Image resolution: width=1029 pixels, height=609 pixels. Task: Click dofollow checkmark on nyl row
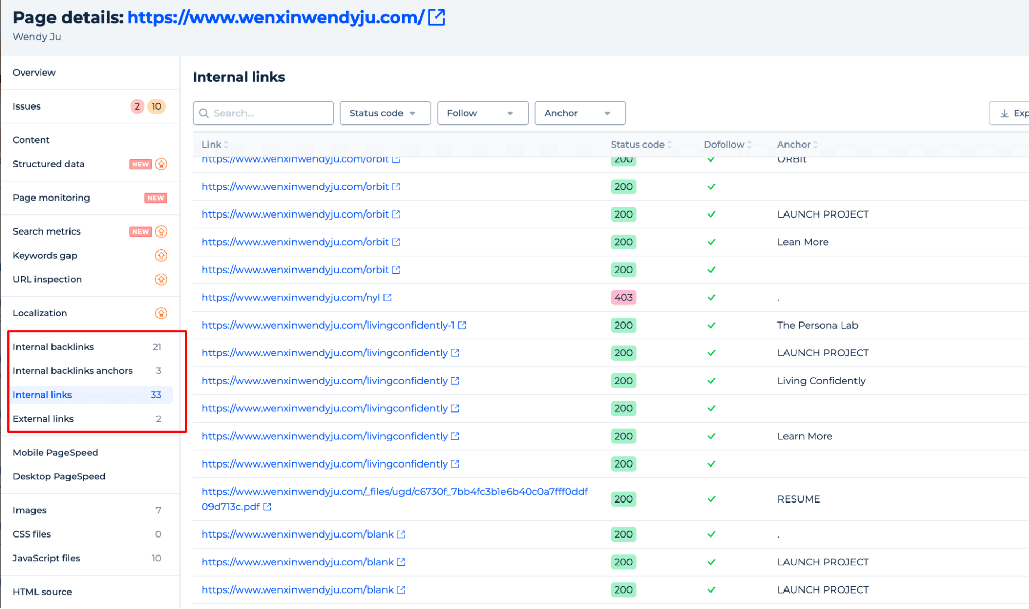pos(711,298)
